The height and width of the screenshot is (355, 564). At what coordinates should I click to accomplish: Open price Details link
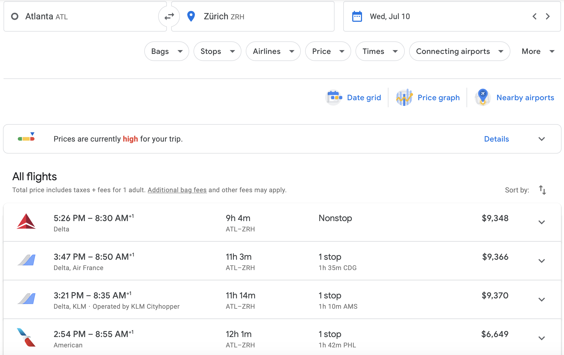[496, 139]
